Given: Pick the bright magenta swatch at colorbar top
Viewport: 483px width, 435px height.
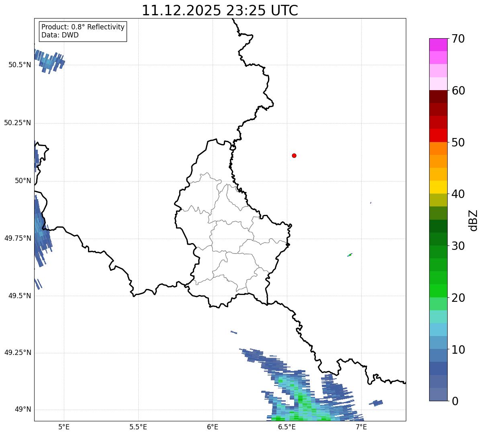Looking at the screenshot, I should pyautogui.click(x=438, y=45).
